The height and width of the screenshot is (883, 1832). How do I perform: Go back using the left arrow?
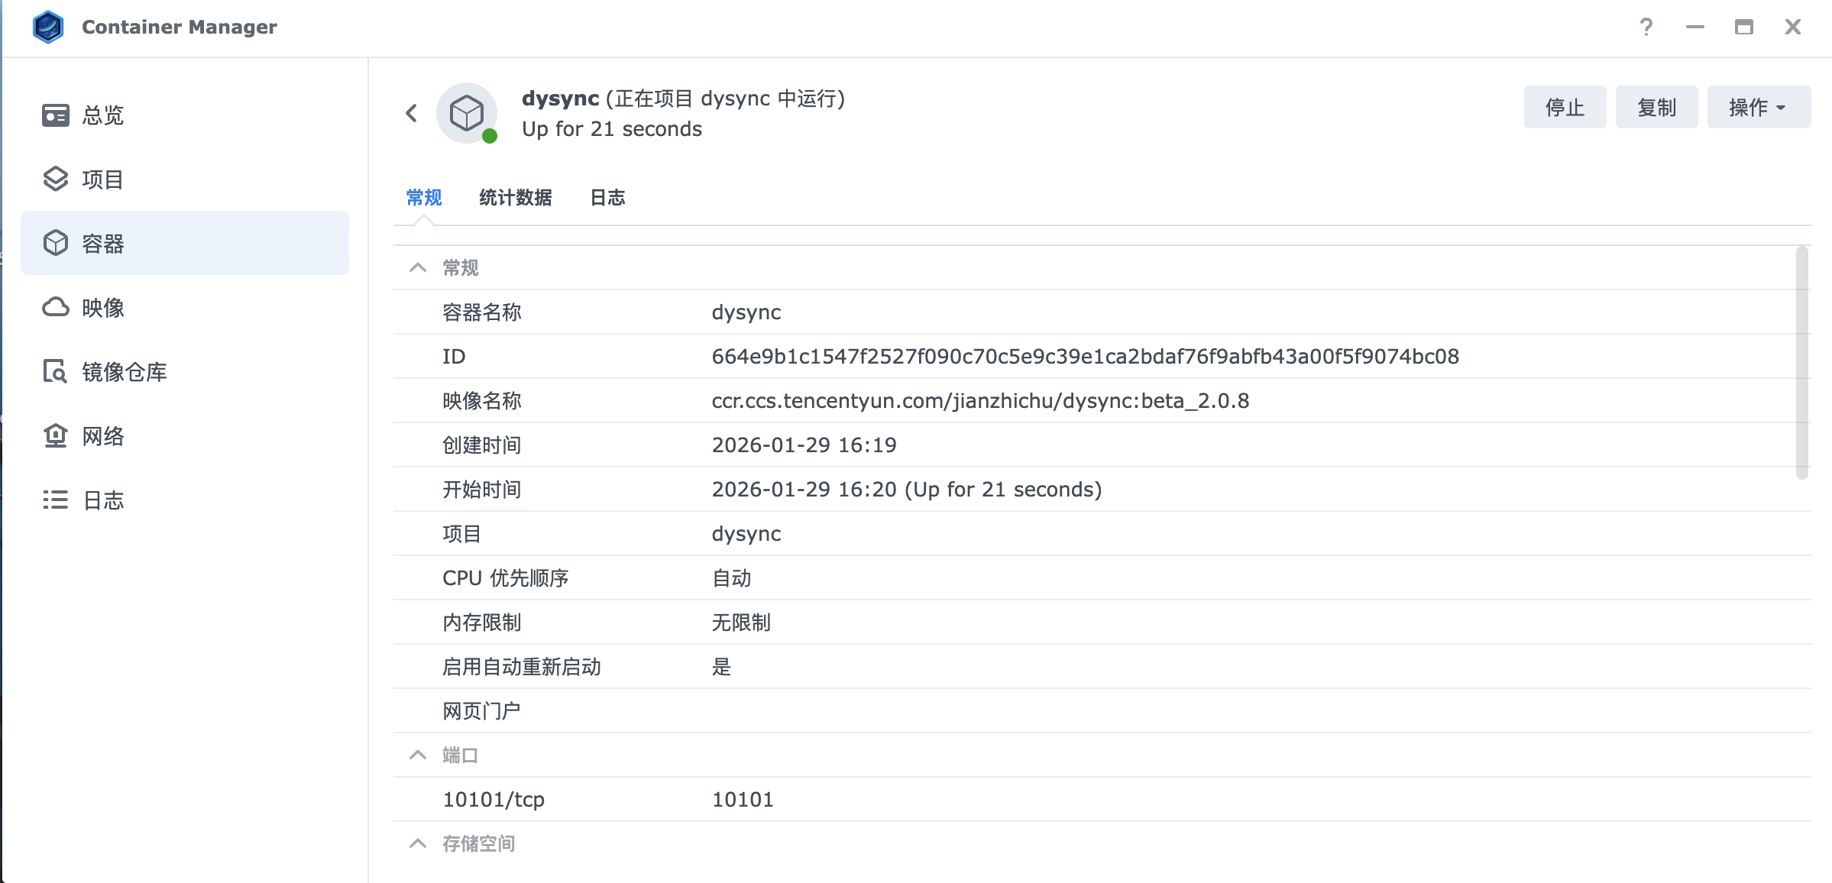pyautogui.click(x=412, y=114)
